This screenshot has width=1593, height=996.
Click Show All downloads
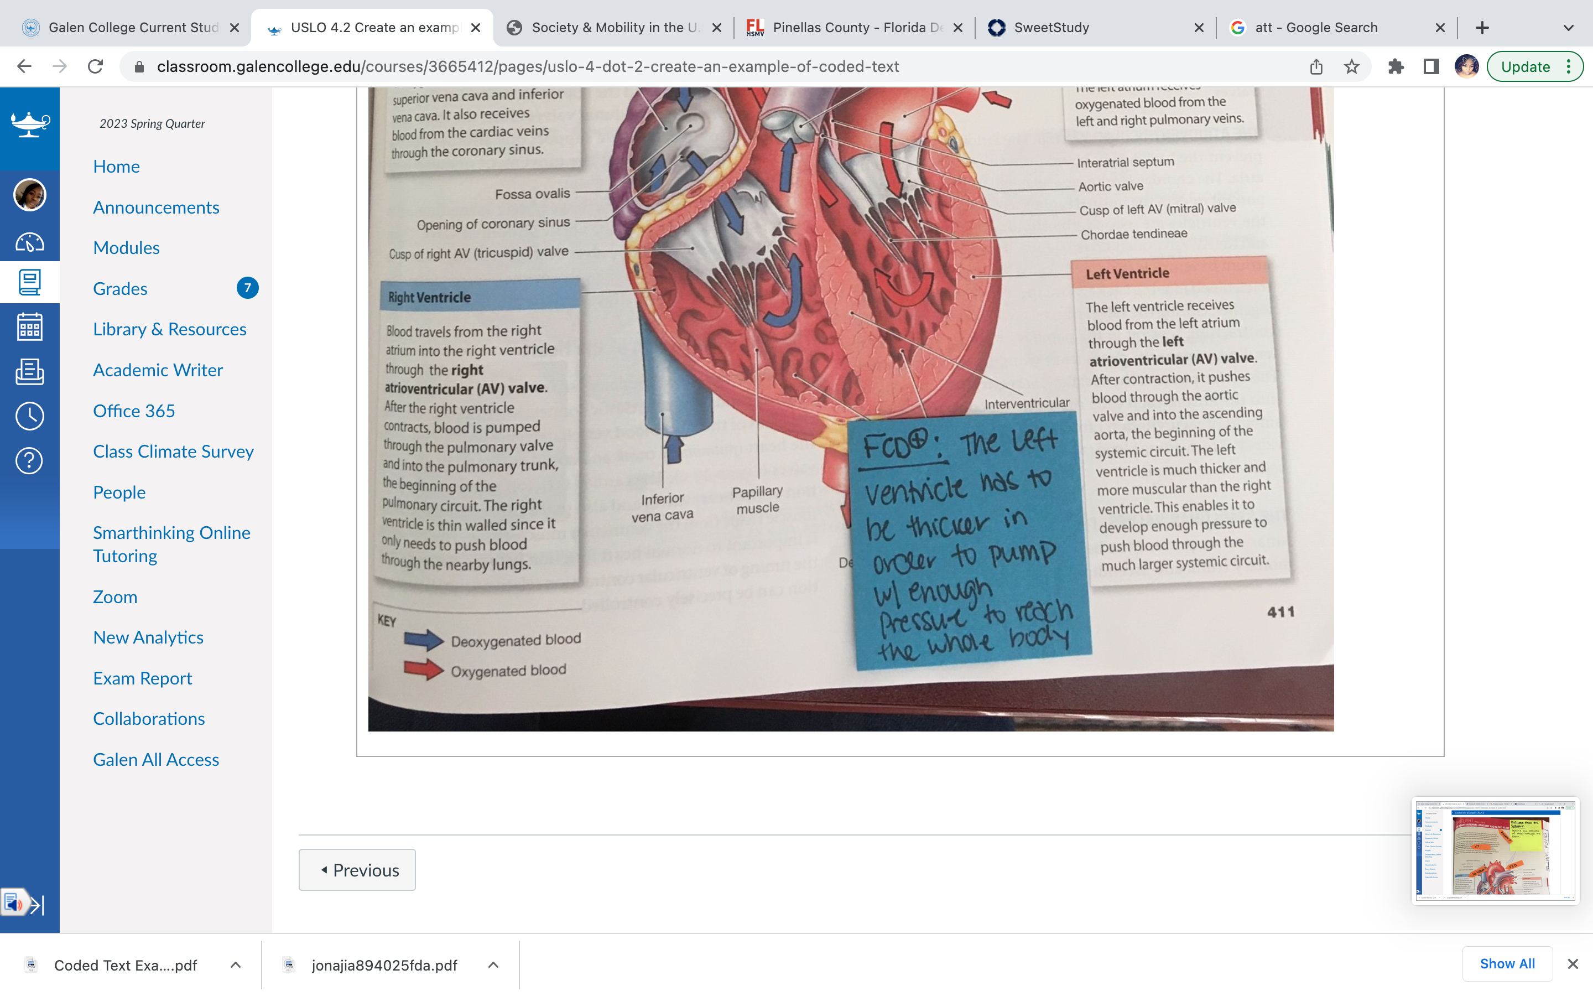pyautogui.click(x=1507, y=964)
